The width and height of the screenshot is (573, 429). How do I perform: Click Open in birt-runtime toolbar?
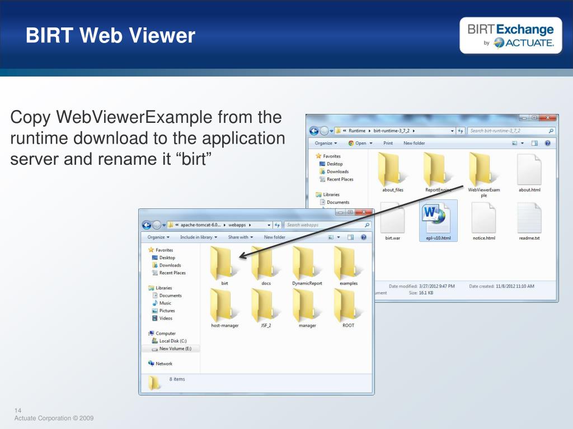pyautogui.click(x=357, y=143)
